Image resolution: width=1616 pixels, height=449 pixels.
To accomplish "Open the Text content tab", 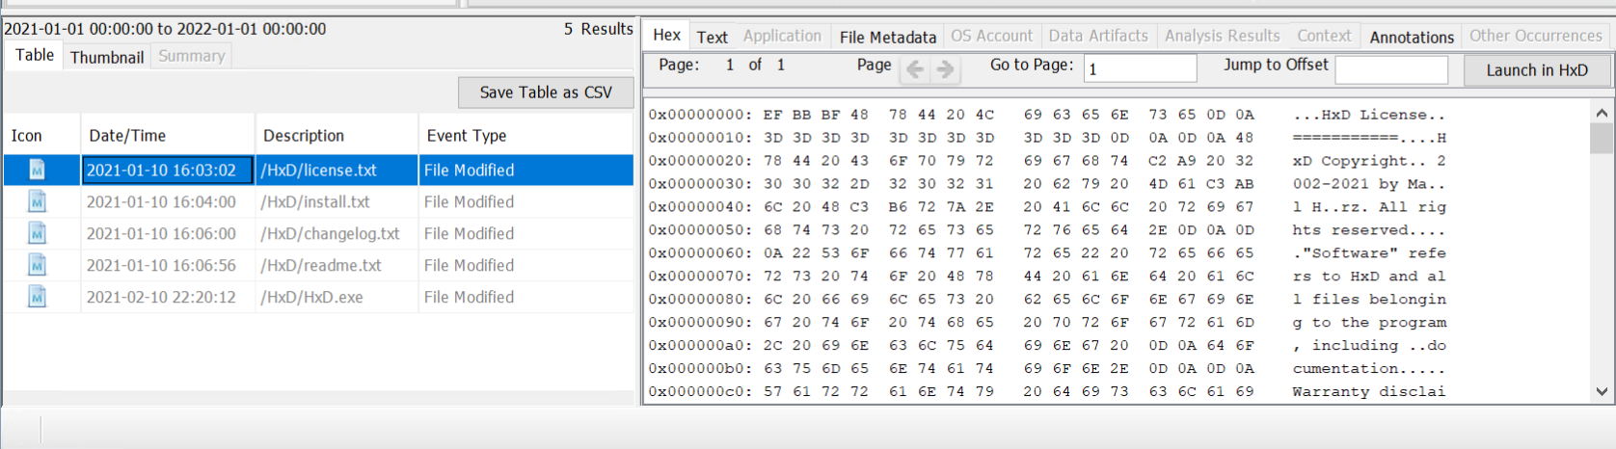I will [712, 37].
